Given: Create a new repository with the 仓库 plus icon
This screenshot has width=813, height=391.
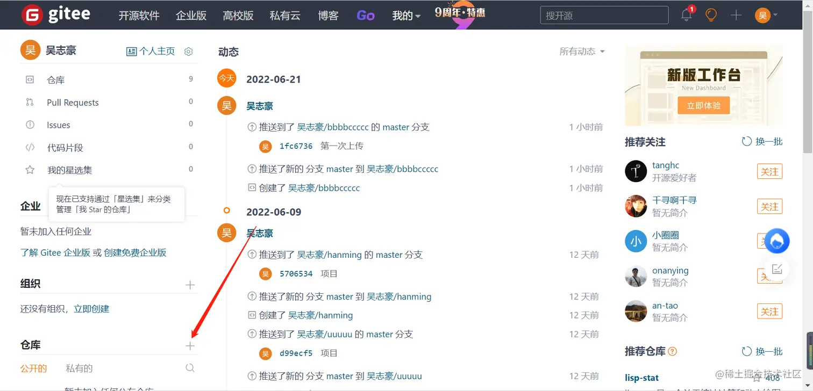Looking at the screenshot, I should pos(190,346).
